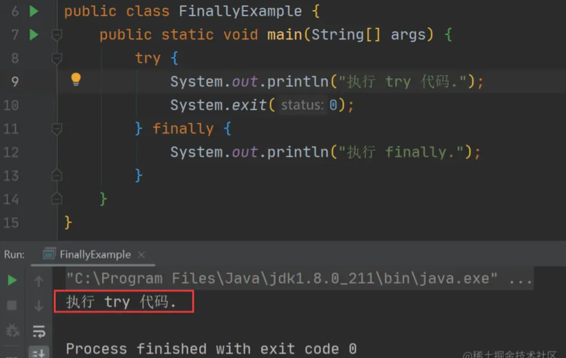The height and width of the screenshot is (358, 566).
Task: Click the 'finally' keyword on line 11
Action: tap(183, 129)
